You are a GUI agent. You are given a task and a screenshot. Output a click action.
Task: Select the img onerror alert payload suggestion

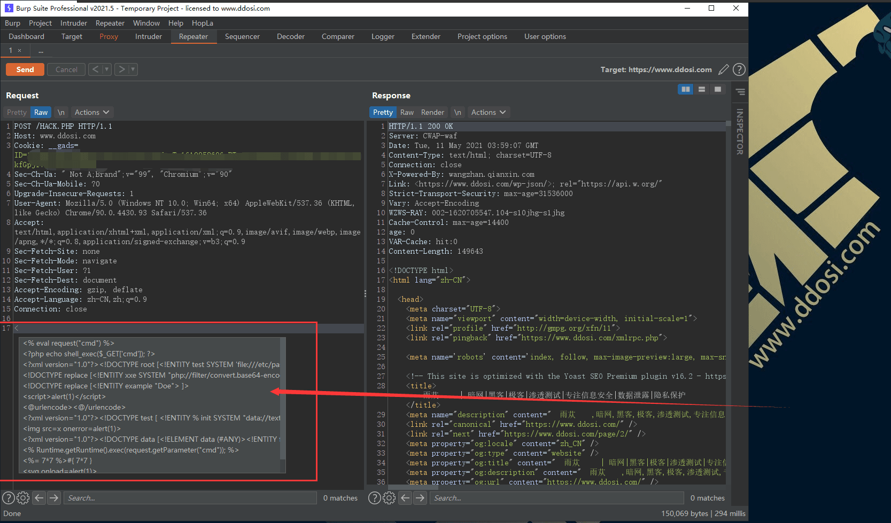(150, 428)
